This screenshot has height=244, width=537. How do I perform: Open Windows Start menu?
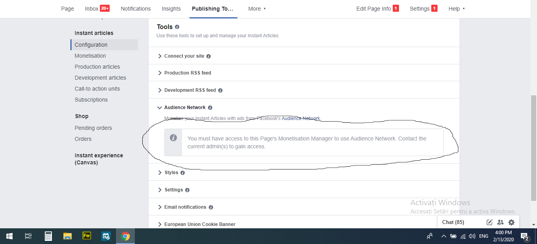tap(9, 236)
